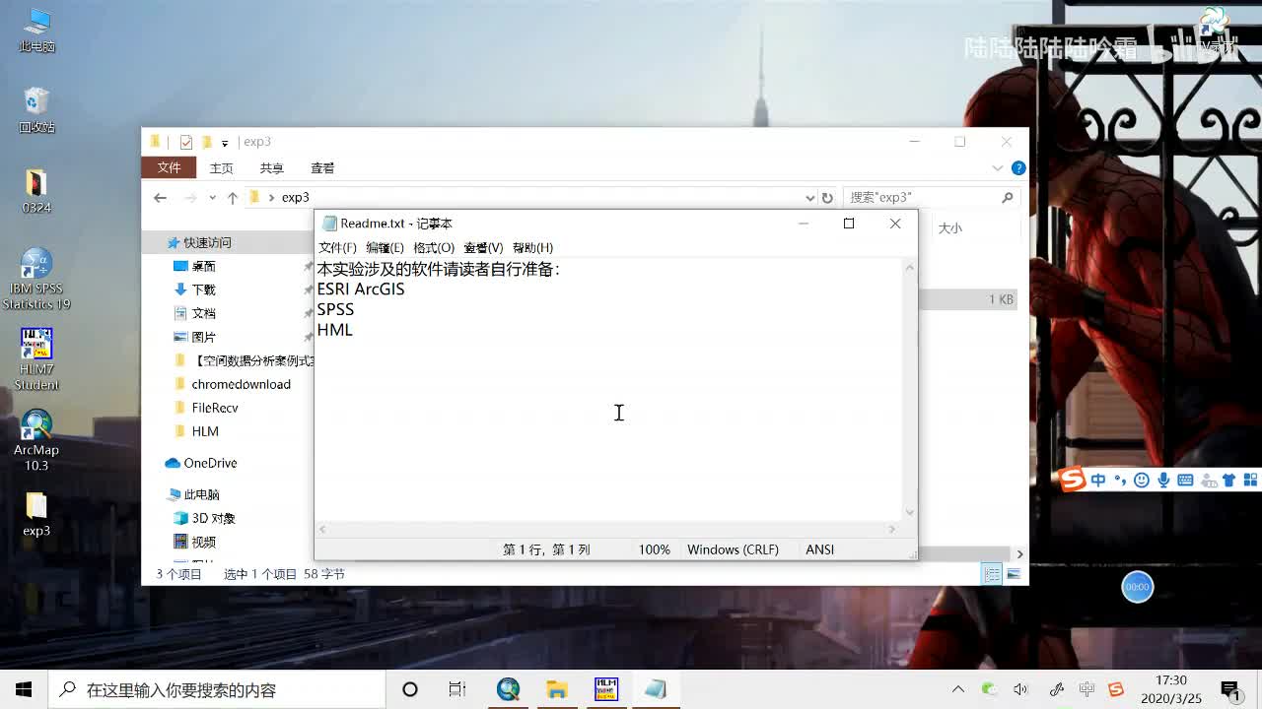The height and width of the screenshot is (709, 1262).
Task: Open Notepad 帮助(H) menu
Action: coord(532,247)
